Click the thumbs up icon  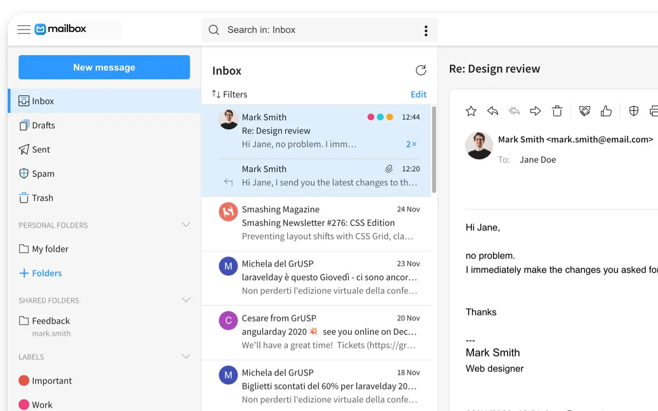pyautogui.click(x=606, y=111)
